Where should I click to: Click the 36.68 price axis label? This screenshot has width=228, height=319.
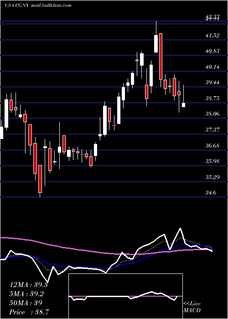click(x=212, y=145)
